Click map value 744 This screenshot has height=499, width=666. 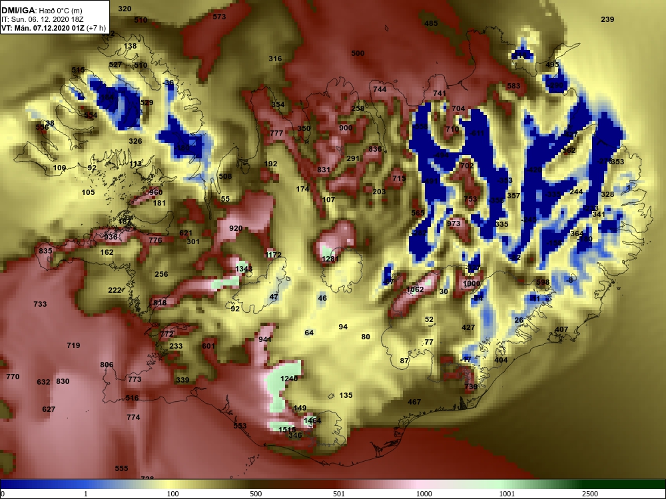[380, 89]
